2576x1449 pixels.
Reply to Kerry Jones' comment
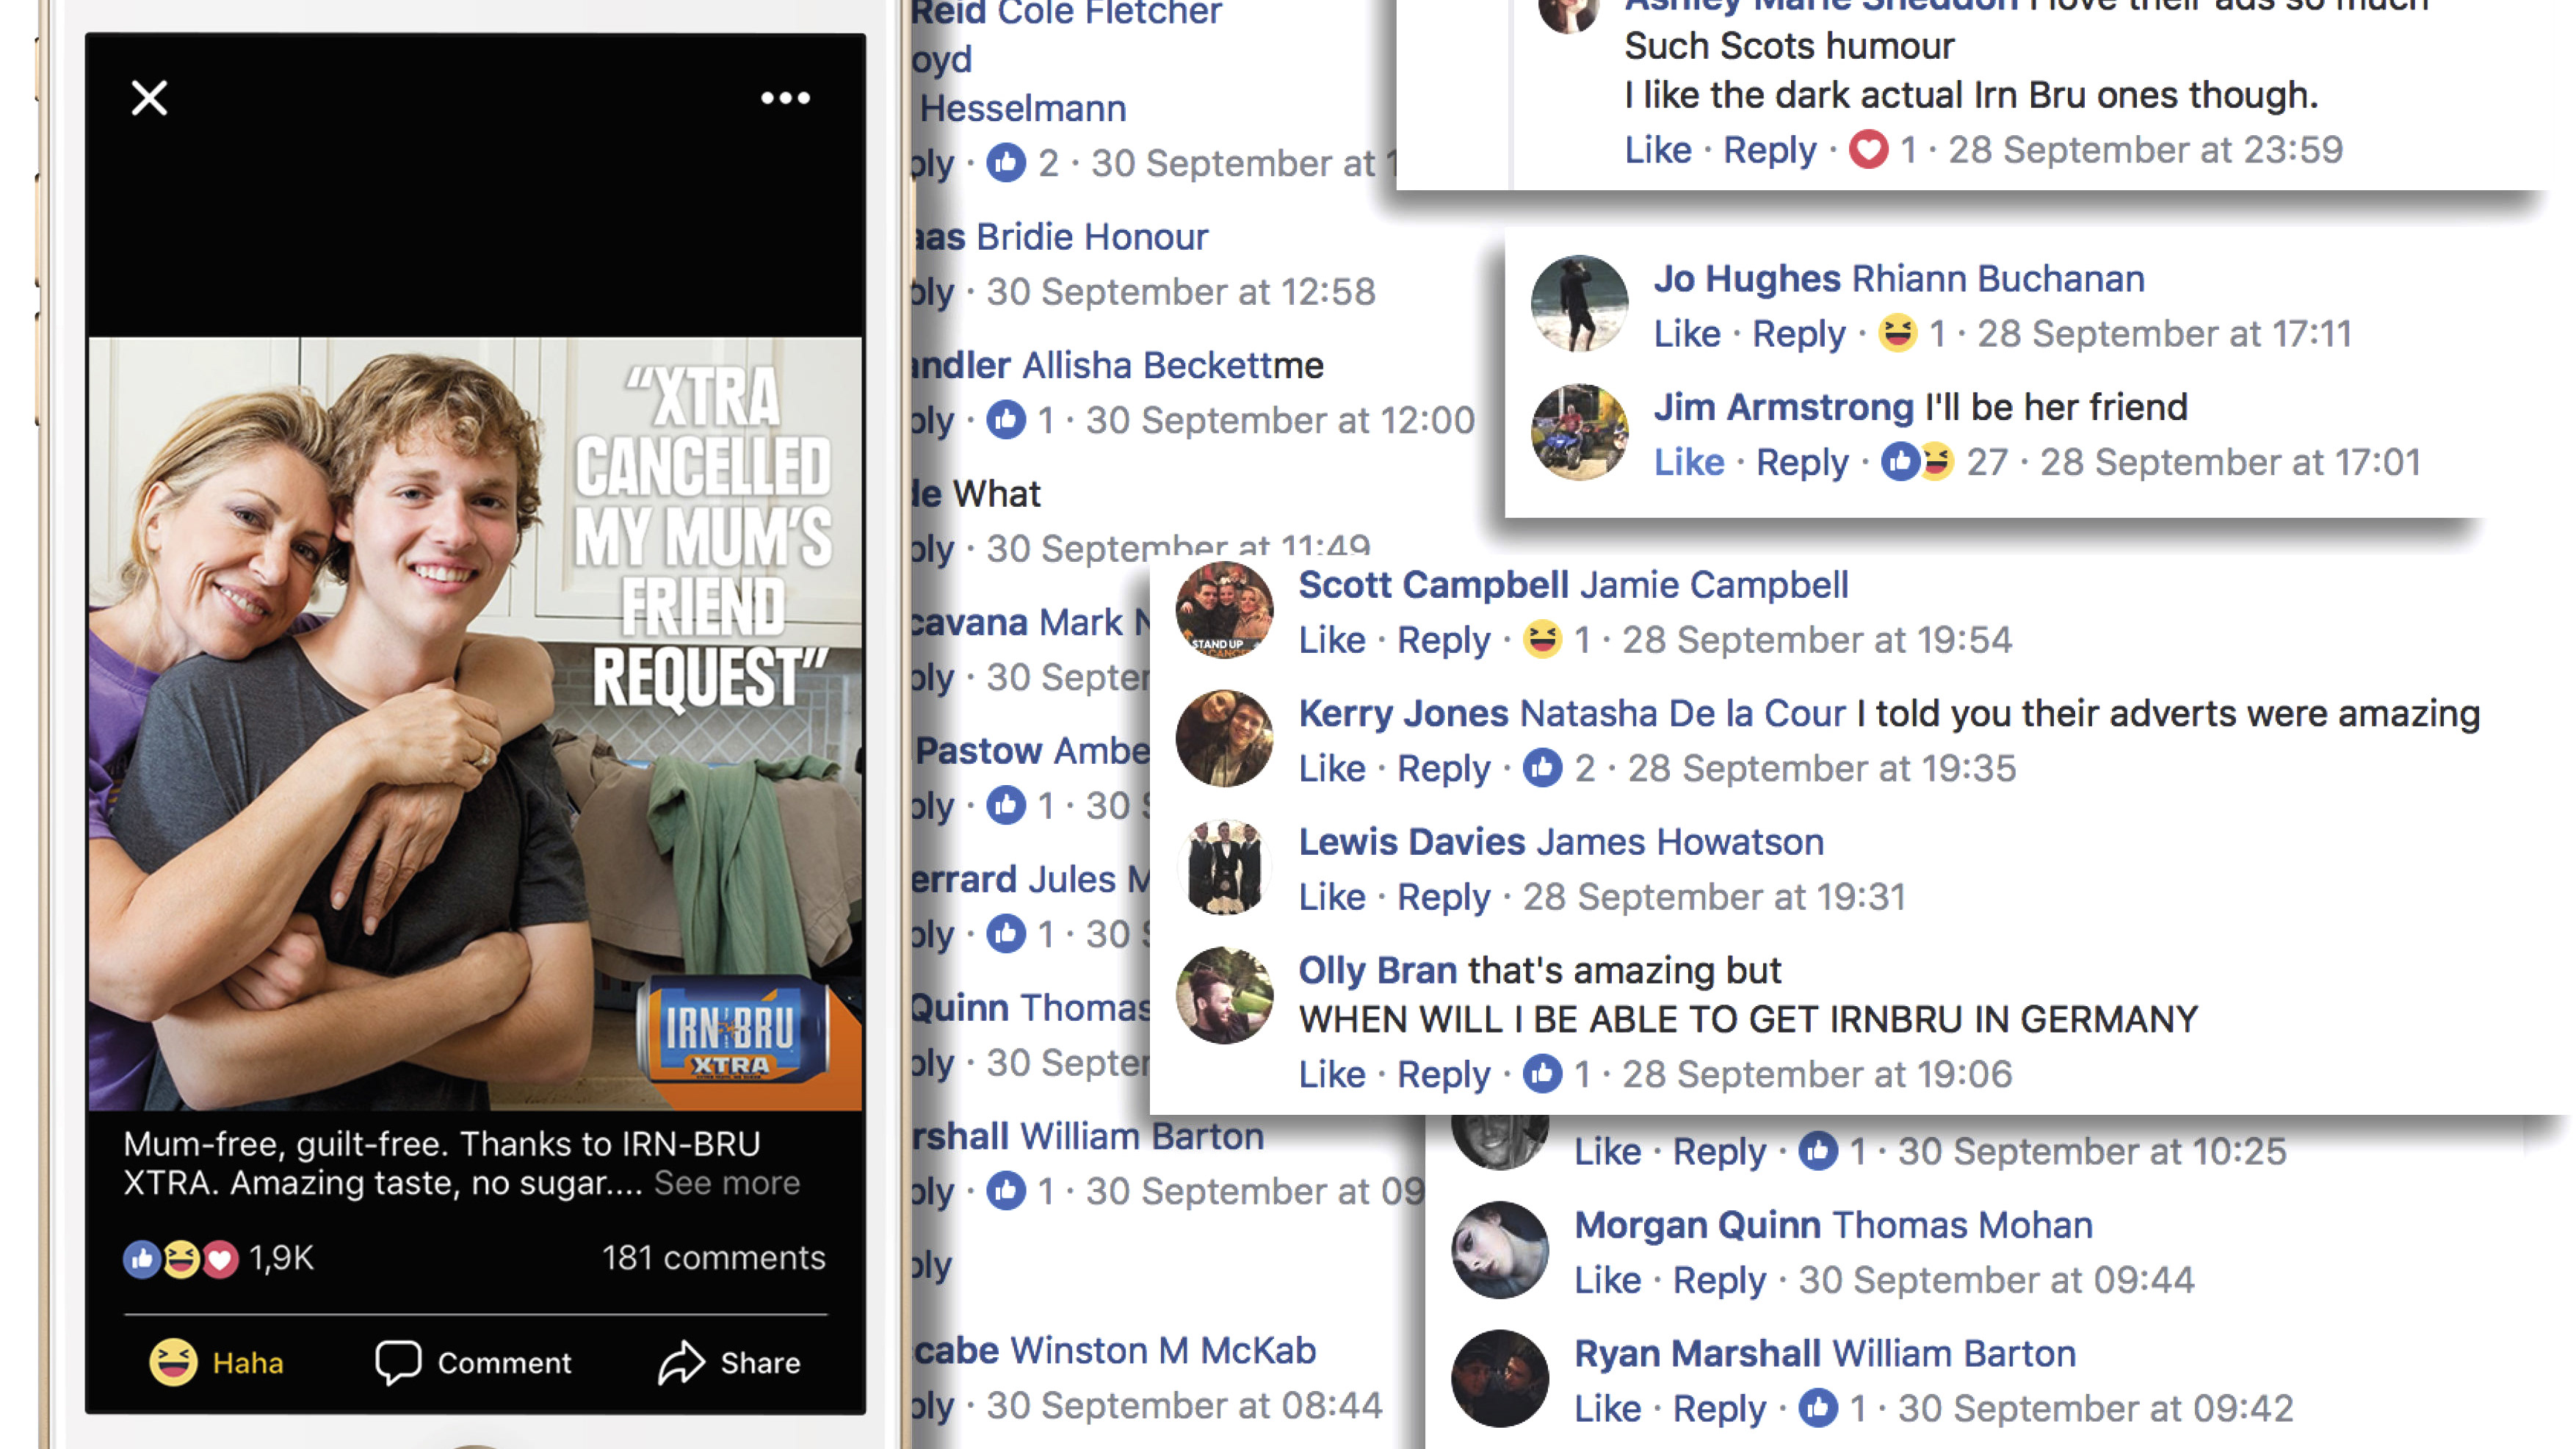pyautogui.click(x=1443, y=769)
